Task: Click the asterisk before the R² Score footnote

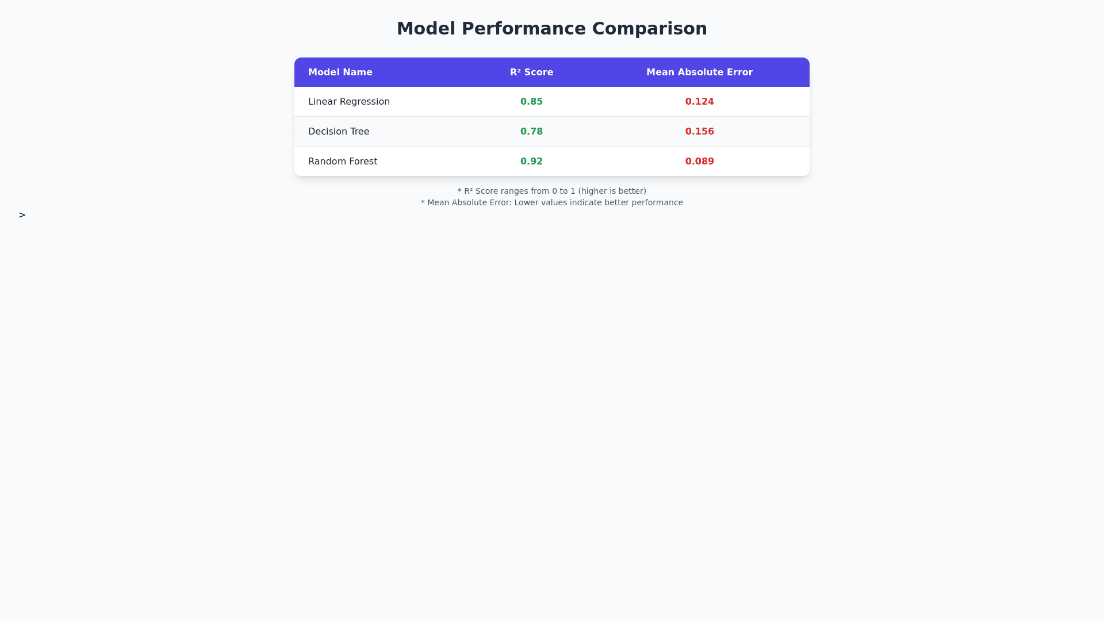Action: pyautogui.click(x=459, y=191)
